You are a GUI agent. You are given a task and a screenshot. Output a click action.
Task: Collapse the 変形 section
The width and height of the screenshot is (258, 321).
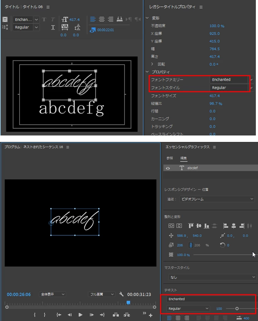(147, 18)
